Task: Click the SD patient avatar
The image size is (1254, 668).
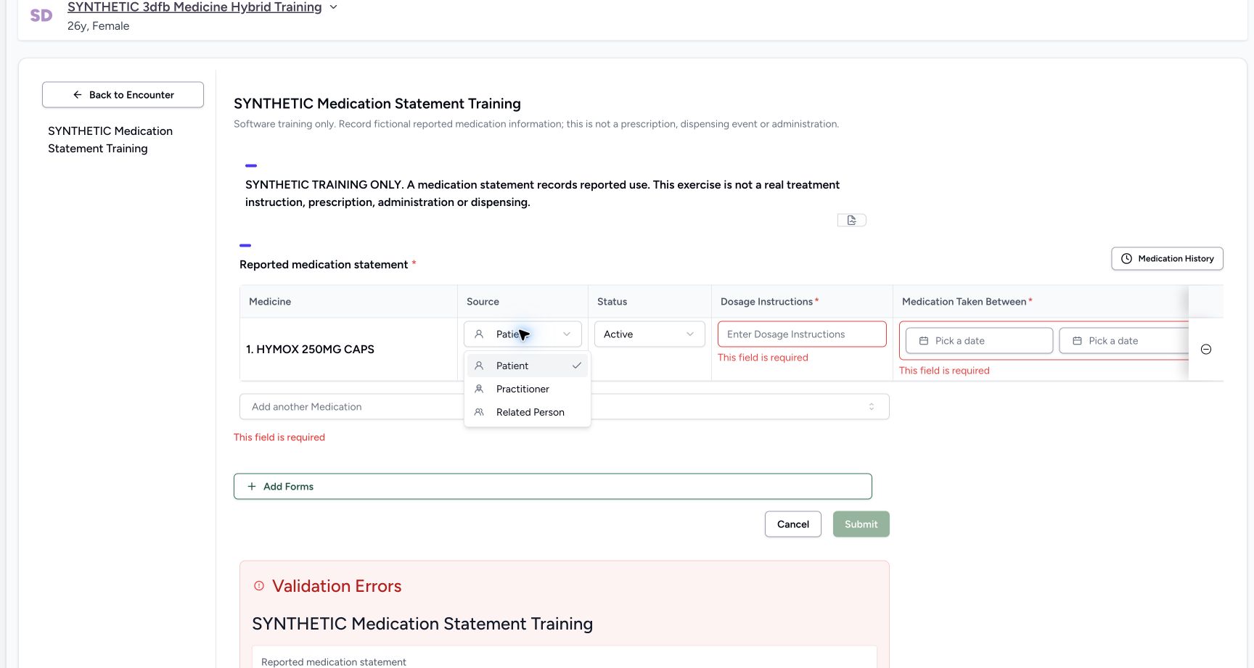Action: [41, 15]
